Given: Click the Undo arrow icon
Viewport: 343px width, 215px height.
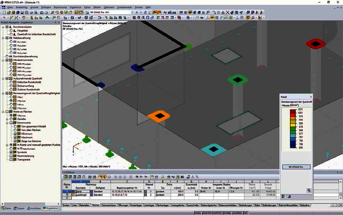Looking at the screenshot, I should [42, 13].
